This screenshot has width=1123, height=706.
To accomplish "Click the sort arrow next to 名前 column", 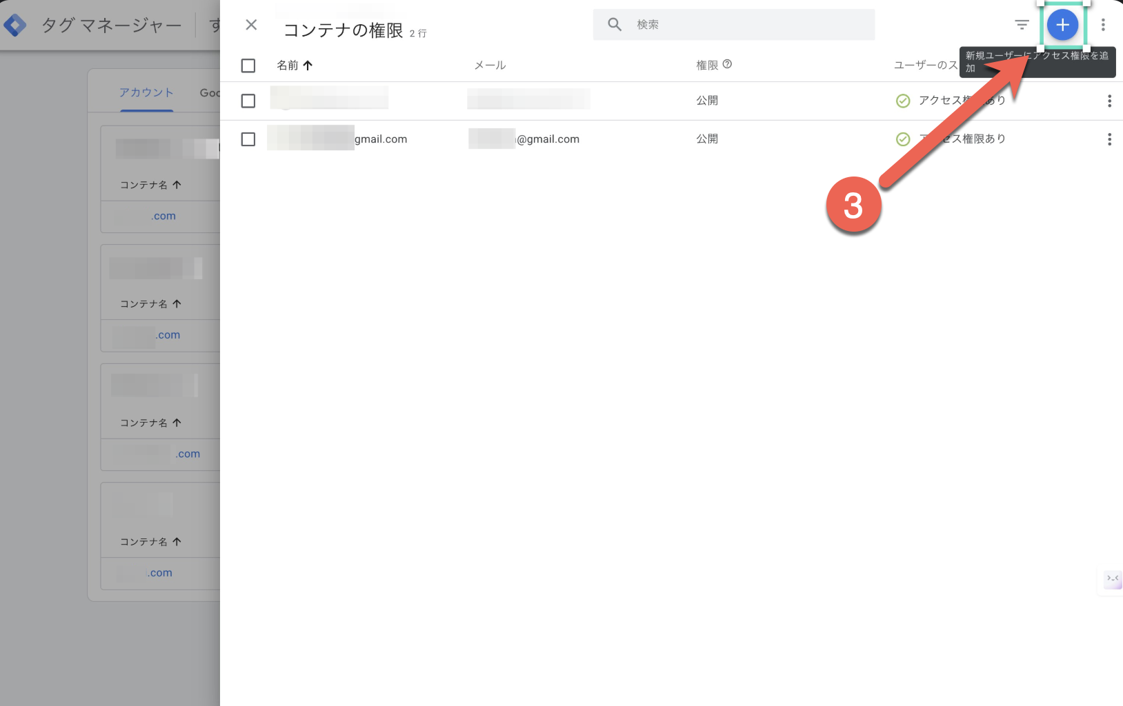I will pos(309,65).
